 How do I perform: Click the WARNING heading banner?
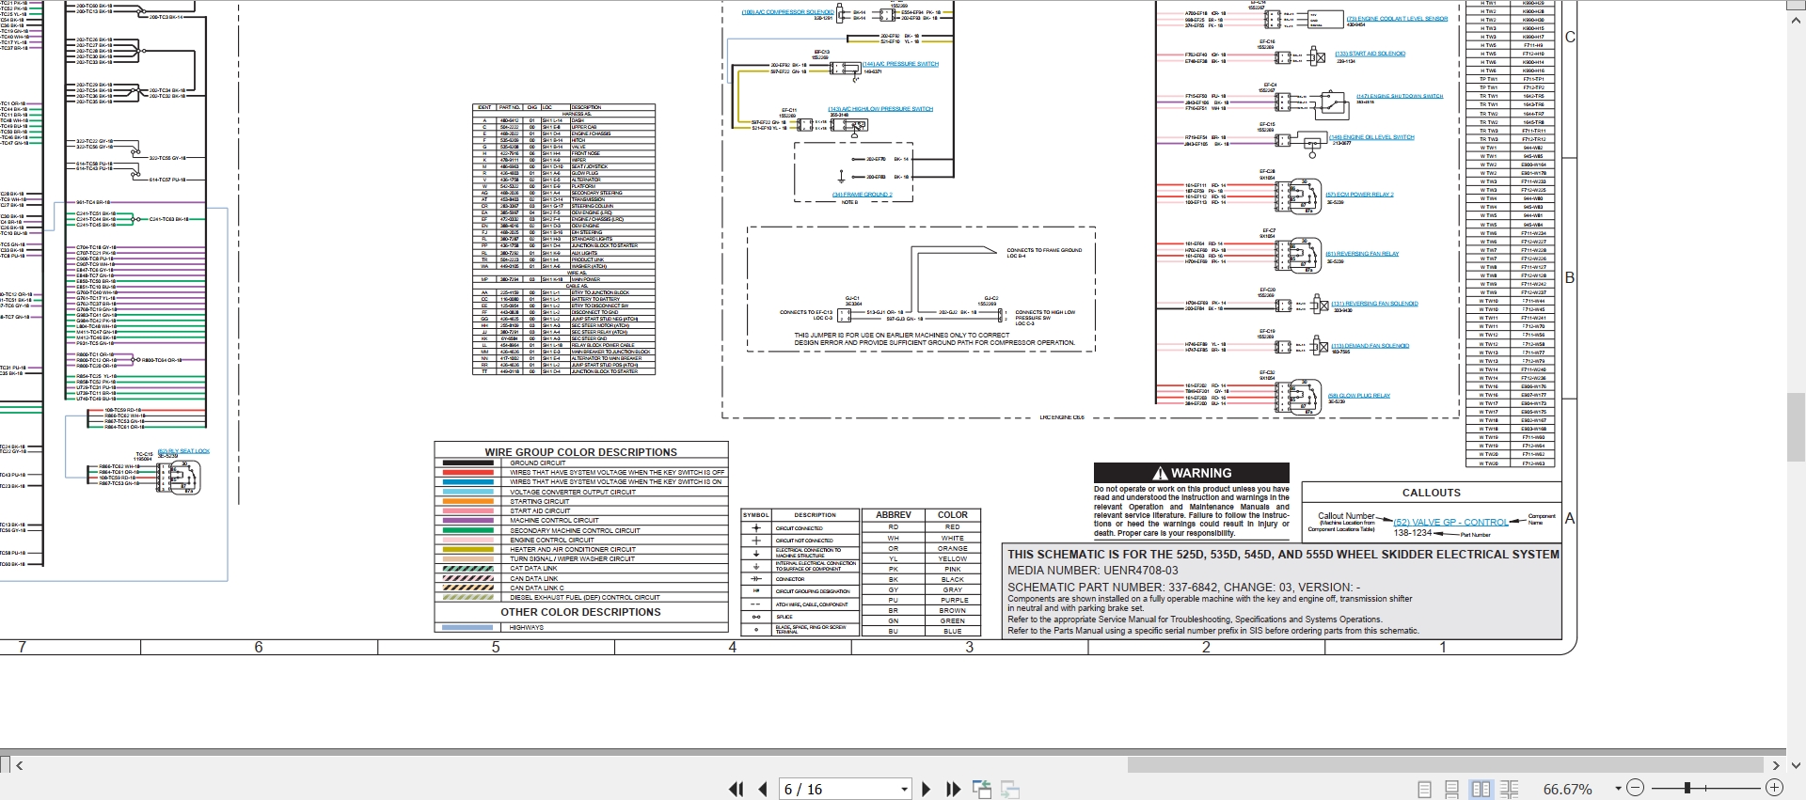[1191, 473]
